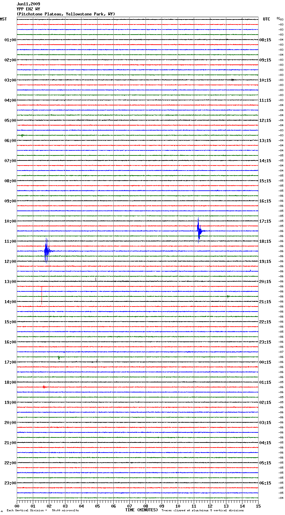Click the tall red spike after 13:00 MST
The height and width of the screenshot is (515, 285).
42,295
